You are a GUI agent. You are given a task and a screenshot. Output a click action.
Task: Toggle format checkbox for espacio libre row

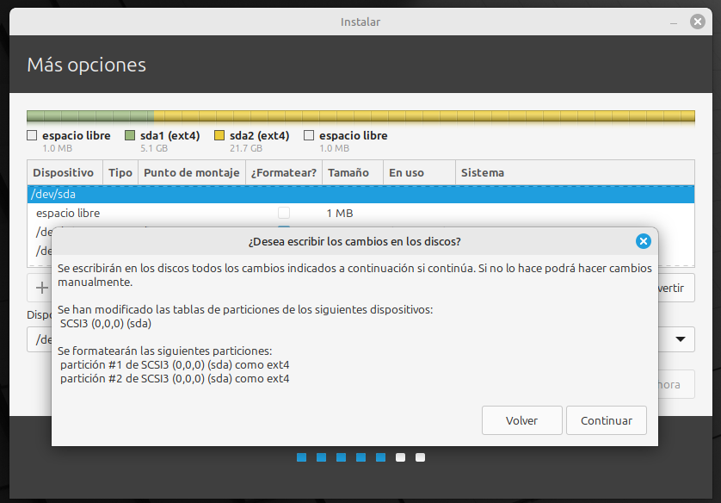tap(283, 213)
